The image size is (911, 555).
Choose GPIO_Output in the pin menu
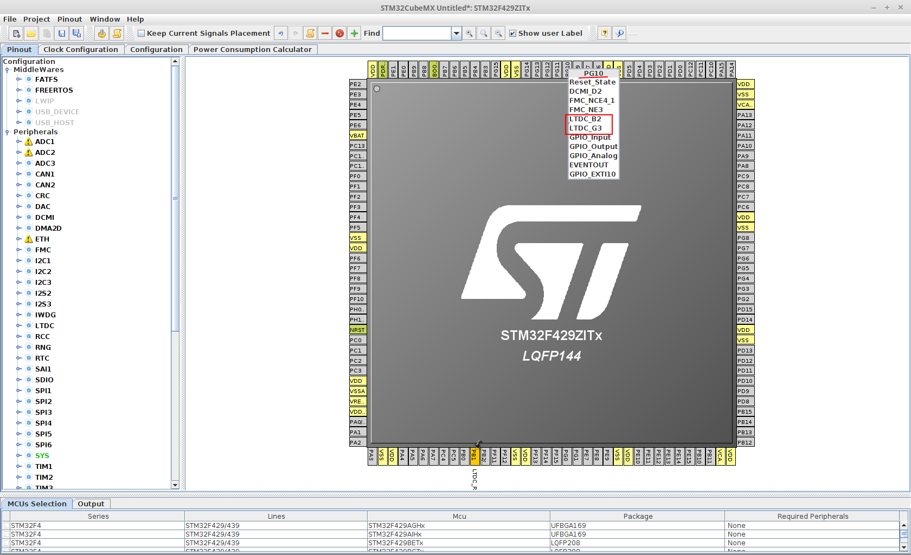coord(593,147)
